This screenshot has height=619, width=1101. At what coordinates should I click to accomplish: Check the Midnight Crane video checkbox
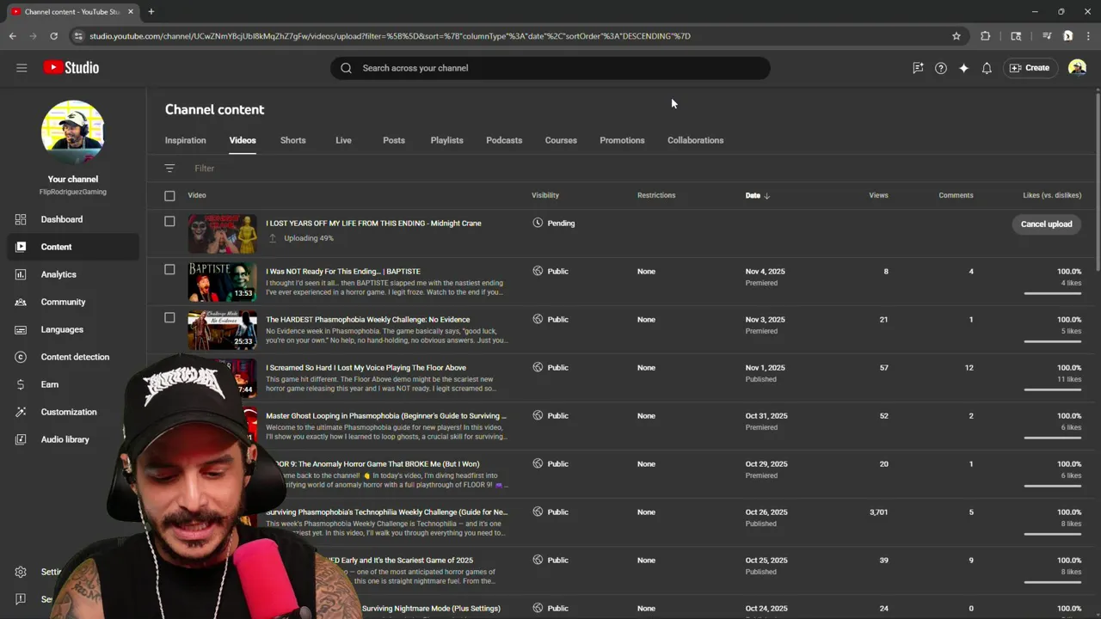(169, 222)
